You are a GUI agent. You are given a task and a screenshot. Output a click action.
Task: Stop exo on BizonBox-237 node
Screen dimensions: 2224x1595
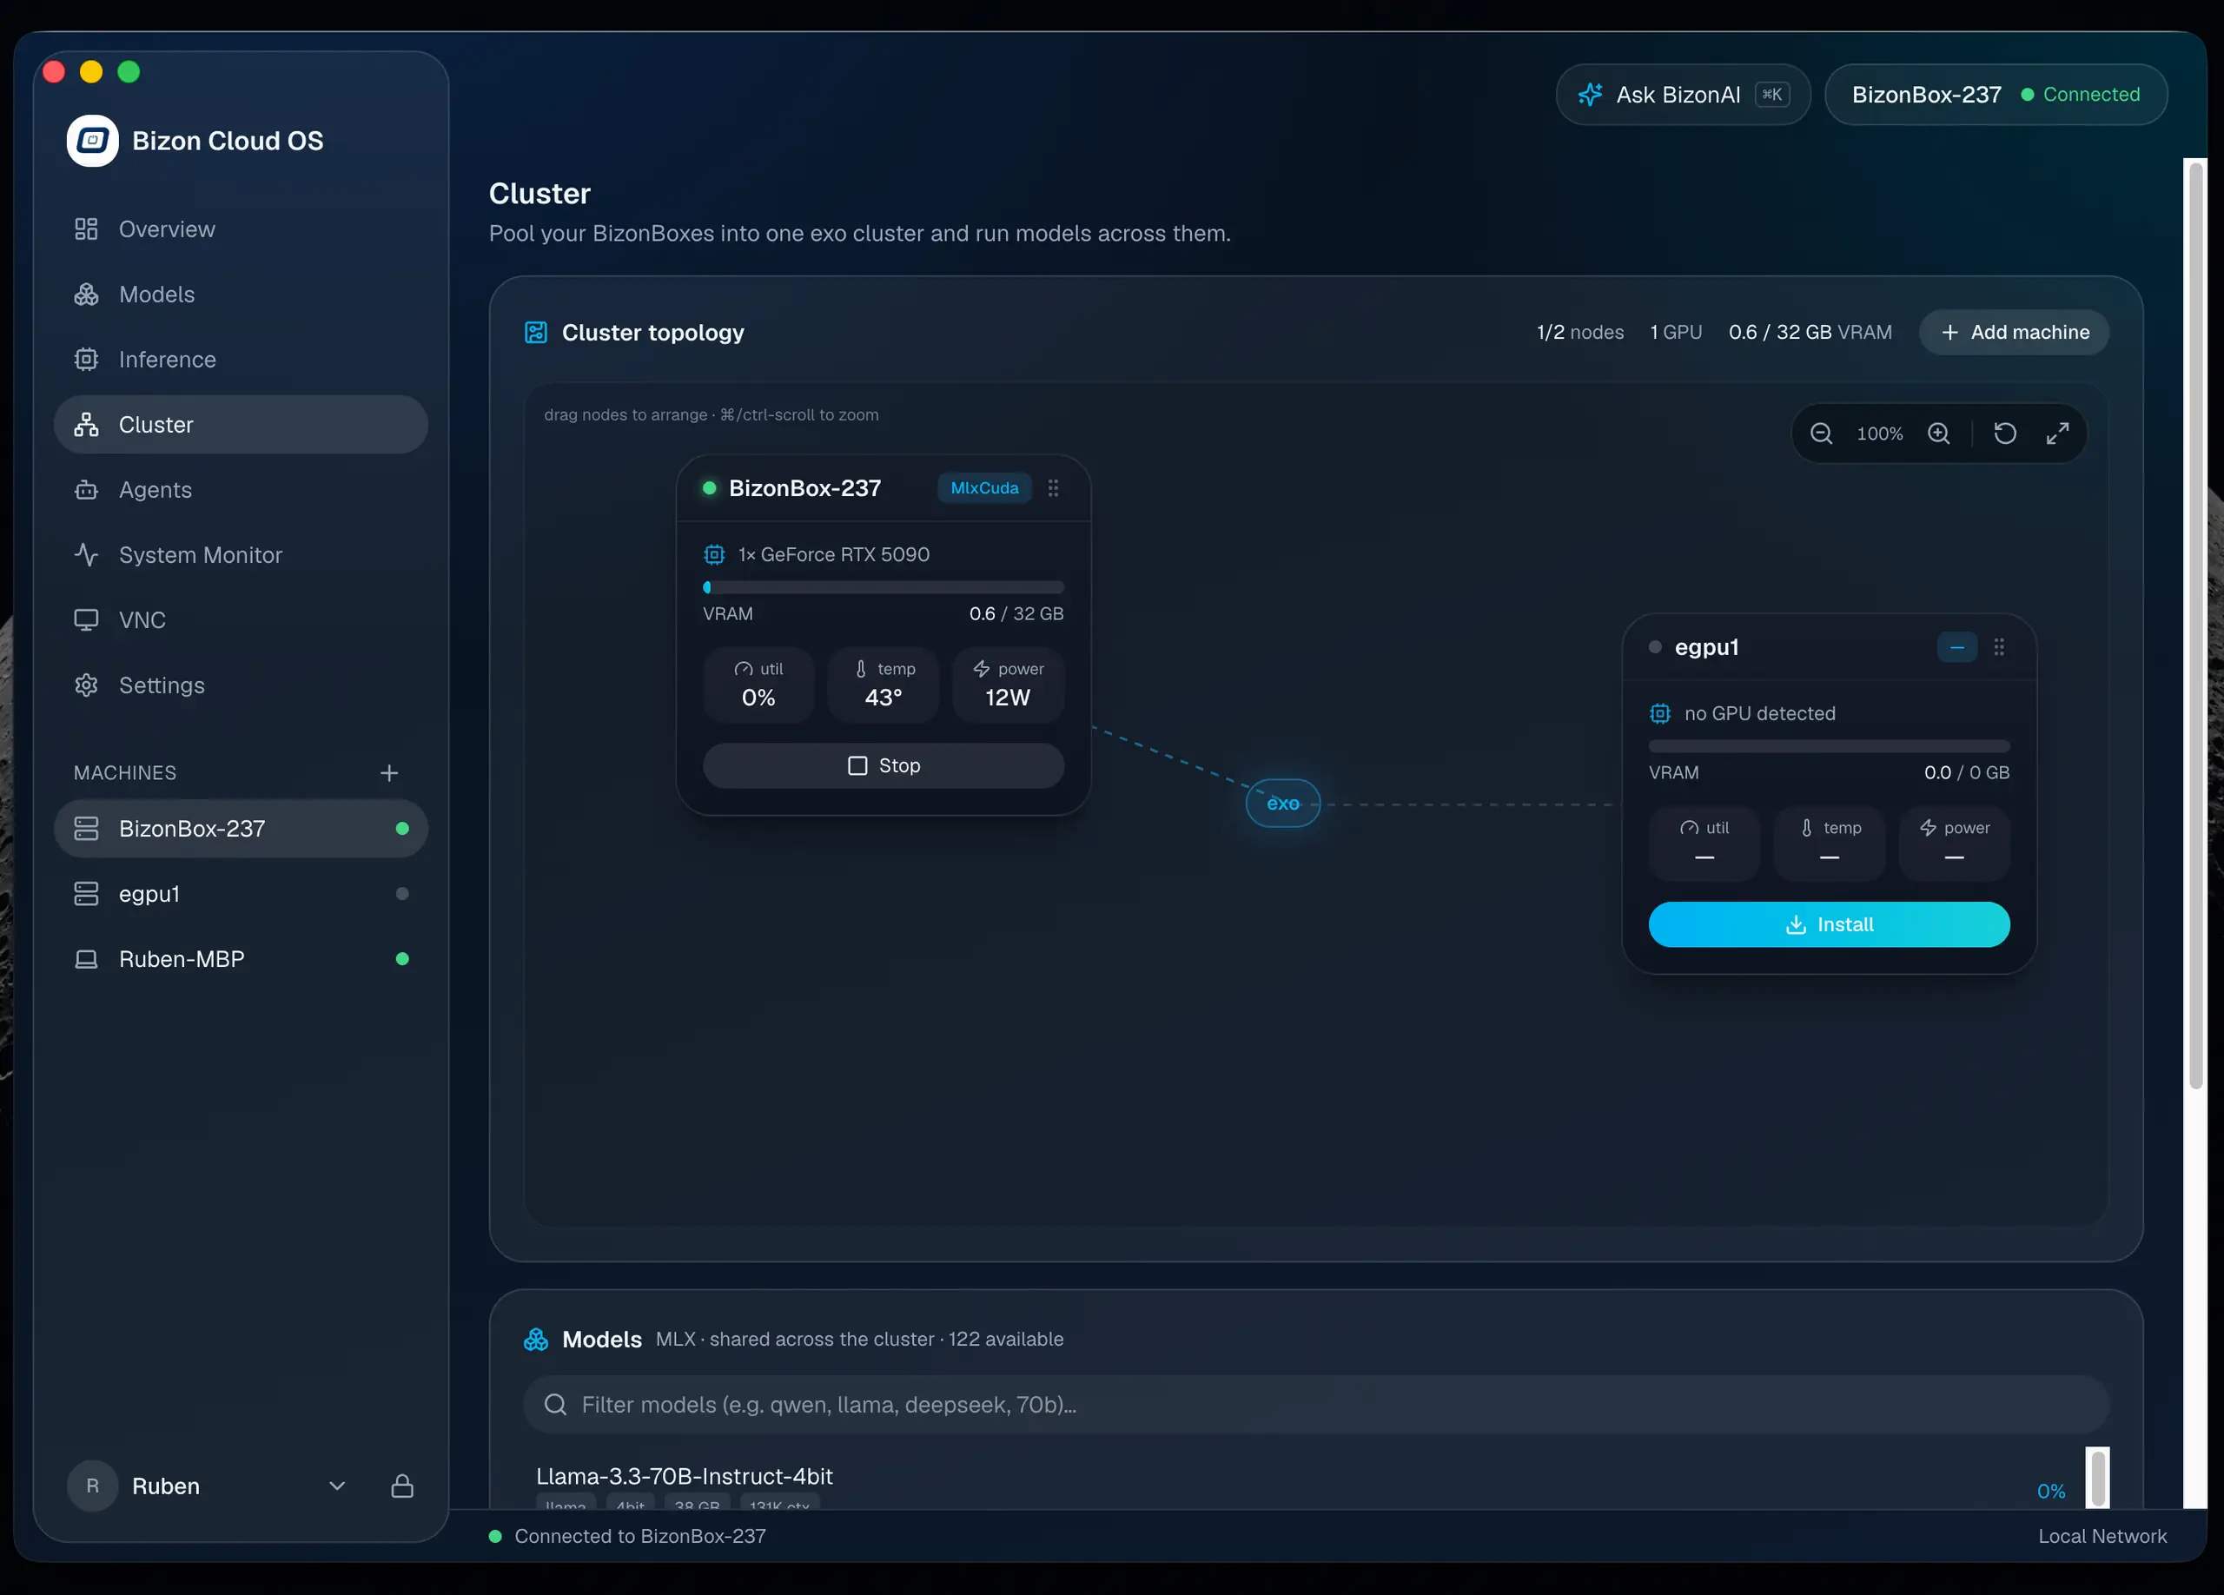[x=884, y=765]
